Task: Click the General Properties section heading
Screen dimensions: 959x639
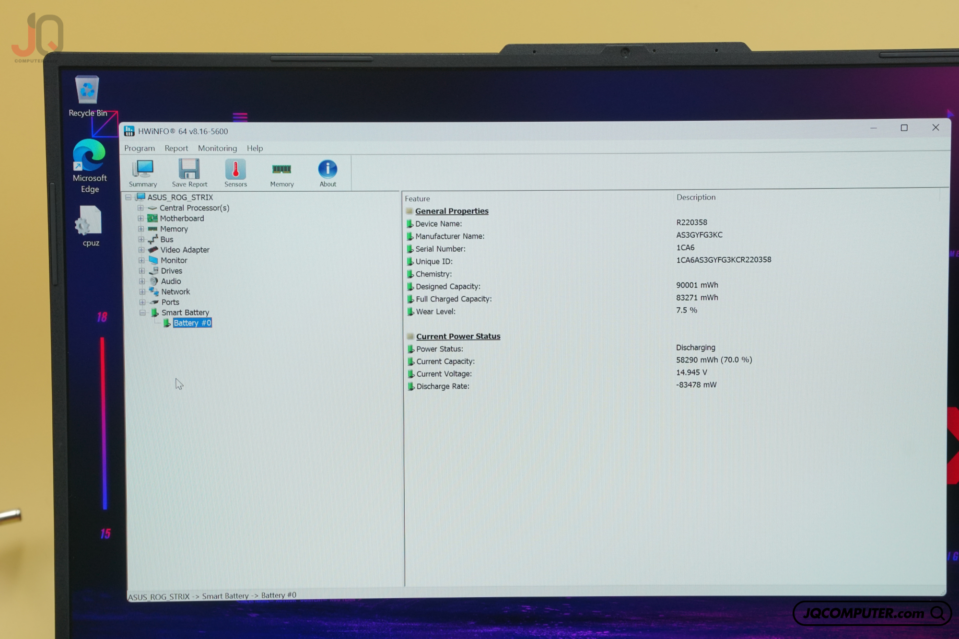Action: point(452,211)
